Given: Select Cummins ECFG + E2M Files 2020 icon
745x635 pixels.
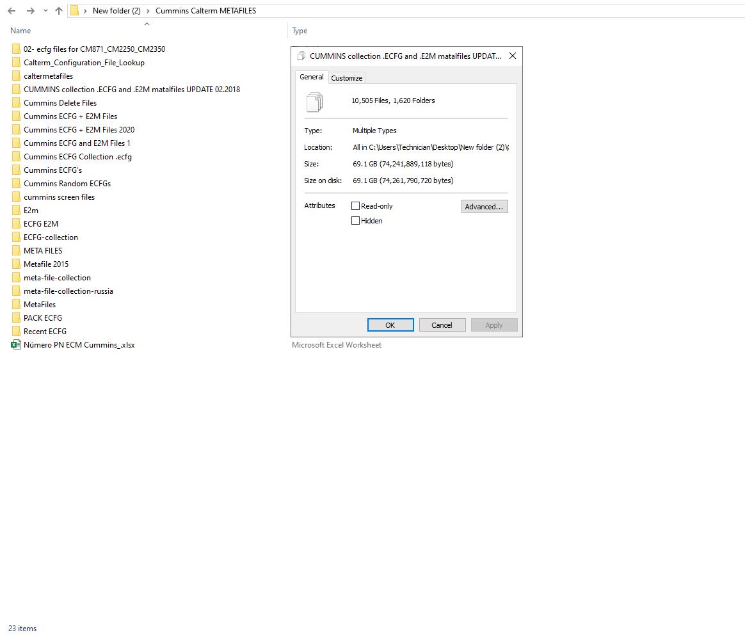Looking at the screenshot, I should tap(15, 130).
